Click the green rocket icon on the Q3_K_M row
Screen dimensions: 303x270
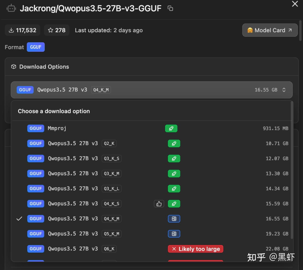click(174, 174)
